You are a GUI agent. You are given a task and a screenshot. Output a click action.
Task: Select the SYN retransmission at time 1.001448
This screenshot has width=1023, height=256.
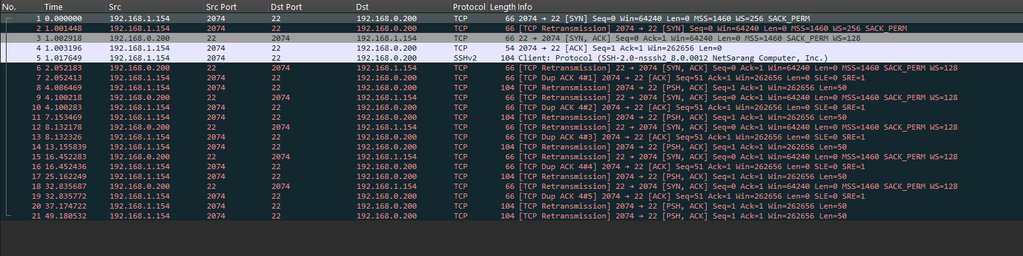pyautogui.click(x=511, y=28)
